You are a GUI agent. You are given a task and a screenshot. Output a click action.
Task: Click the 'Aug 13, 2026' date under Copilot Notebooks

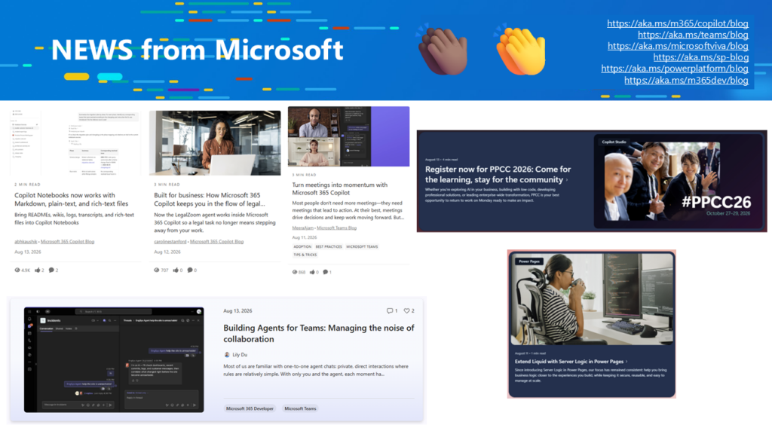[x=28, y=252]
